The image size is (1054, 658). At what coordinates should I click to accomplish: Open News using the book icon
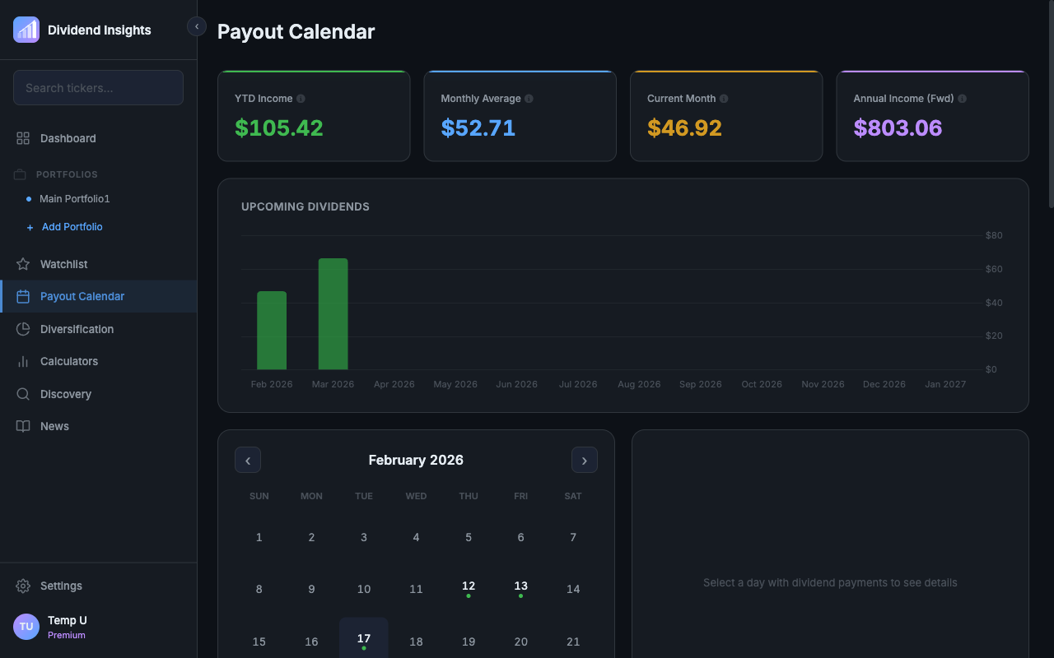pyautogui.click(x=23, y=426)
